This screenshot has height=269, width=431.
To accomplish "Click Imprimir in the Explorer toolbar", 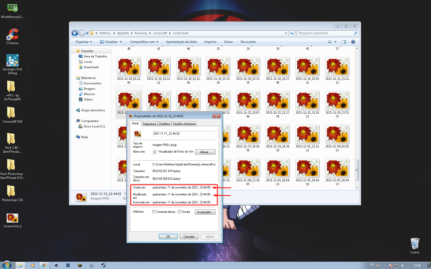I will coord(210,42).
